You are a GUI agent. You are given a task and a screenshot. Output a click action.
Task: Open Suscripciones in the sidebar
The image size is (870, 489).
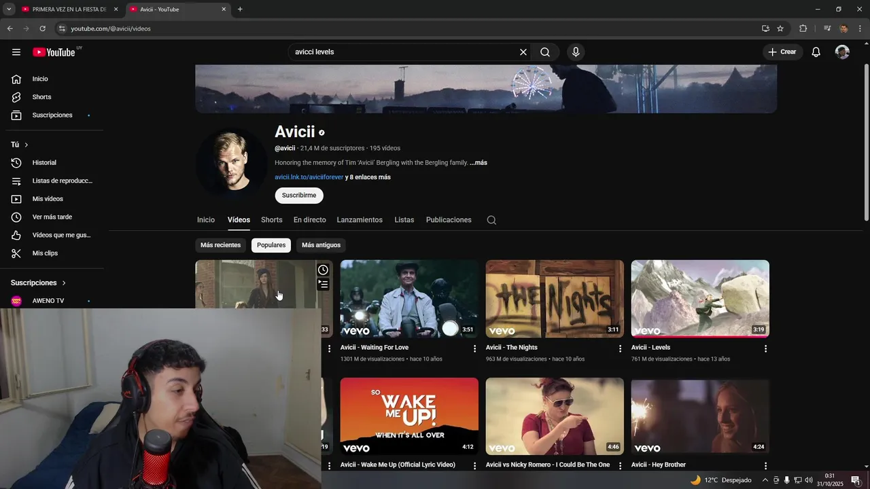(x=52, y=115)
